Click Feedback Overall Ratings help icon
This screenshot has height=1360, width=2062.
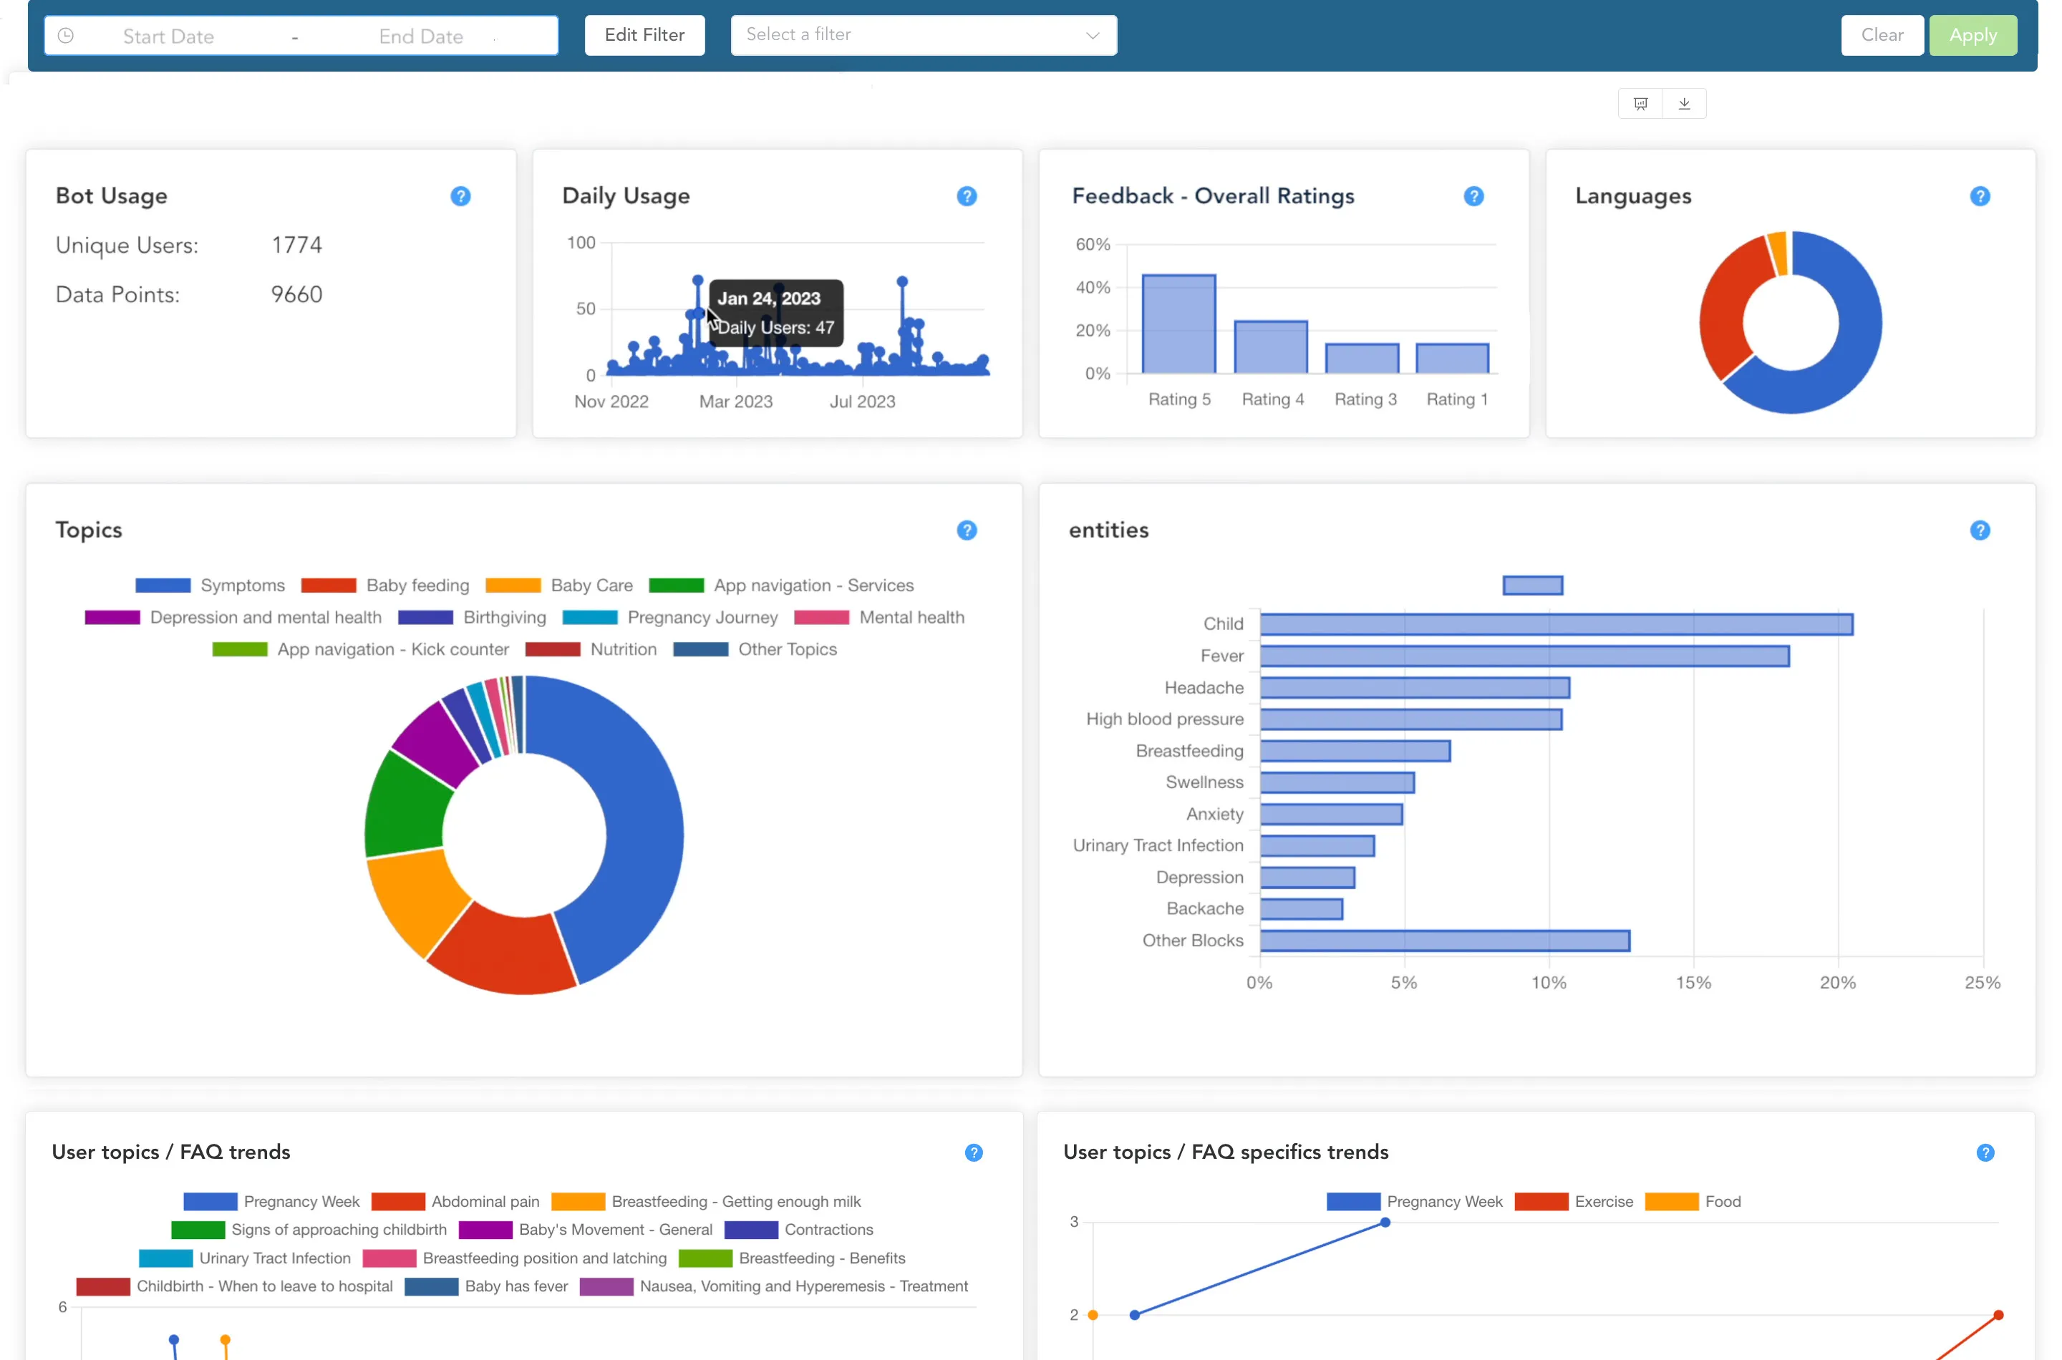pyautogui.click(x=1473, y=196)
